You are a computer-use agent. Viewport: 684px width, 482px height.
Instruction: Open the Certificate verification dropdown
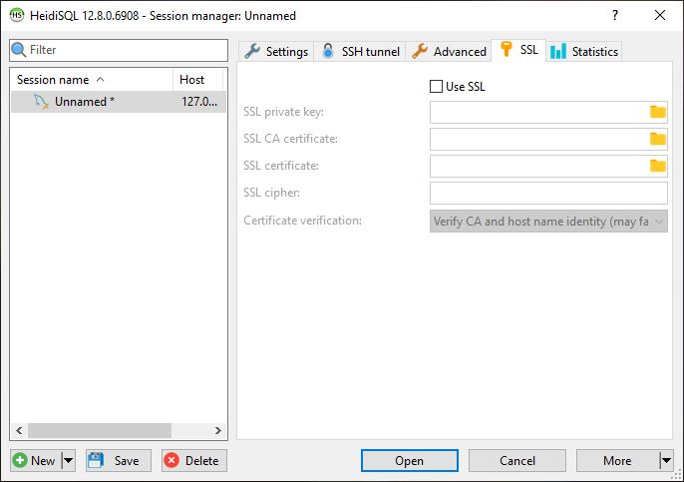click(548, 222)
